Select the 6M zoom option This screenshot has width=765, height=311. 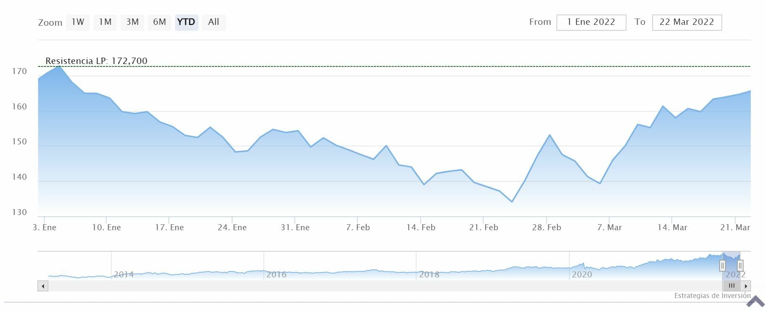pyautogui.click(x=159, y=22)
